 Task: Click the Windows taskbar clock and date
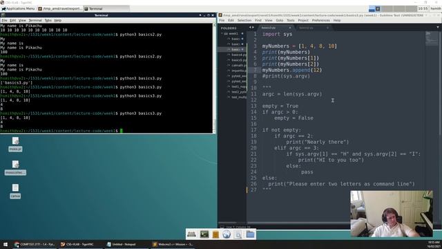point(434,244)
